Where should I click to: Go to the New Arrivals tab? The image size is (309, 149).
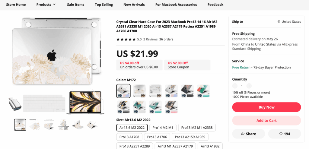tap(134, 5)
